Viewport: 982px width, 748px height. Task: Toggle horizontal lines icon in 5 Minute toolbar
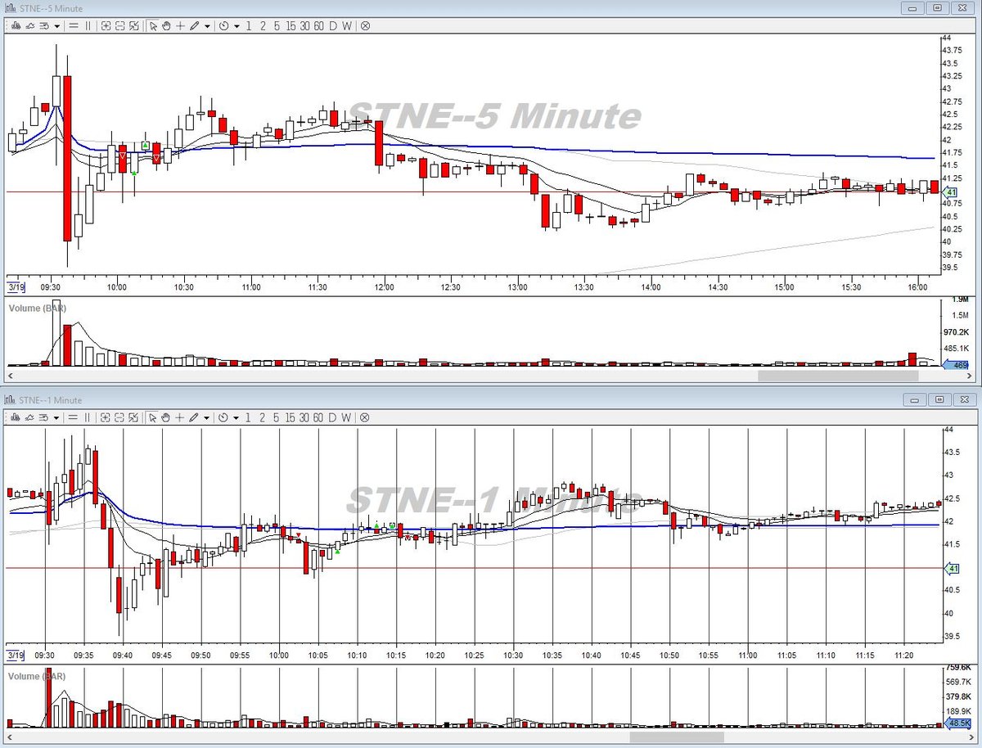pyautogui.click(x=74, y=25)
